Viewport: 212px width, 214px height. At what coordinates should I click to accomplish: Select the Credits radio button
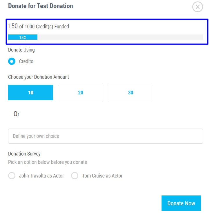pyautogui.click(x=12, y=61)
